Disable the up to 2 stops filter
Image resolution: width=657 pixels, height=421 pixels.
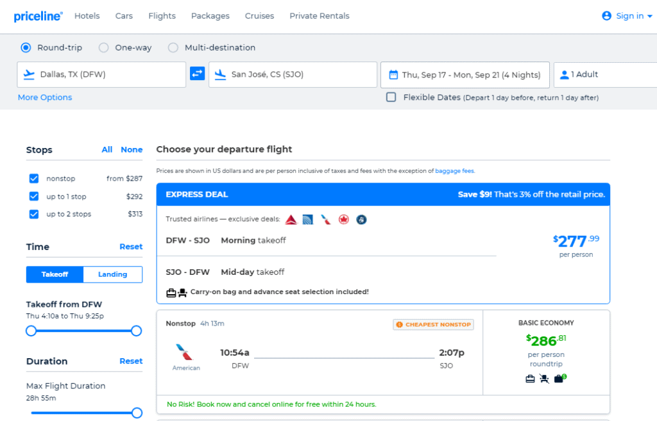[33, 214]
